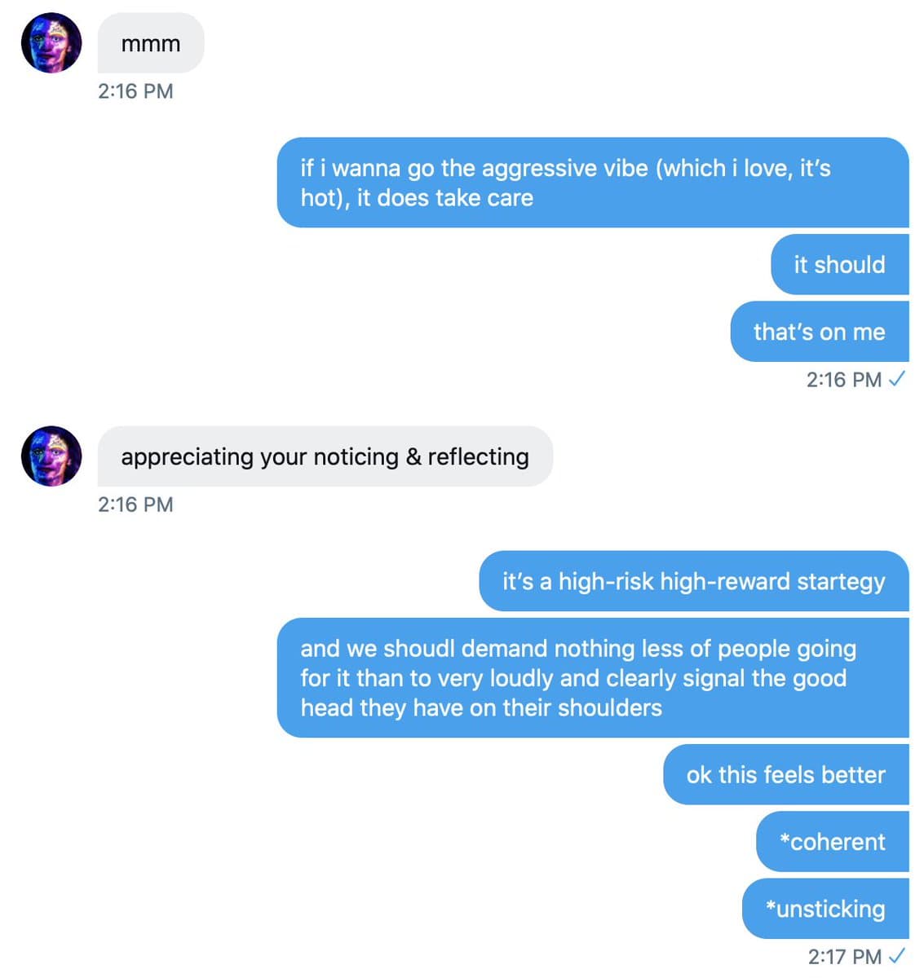This screenshot has height=978, width=924.
Task: Open the profile picture next to "appreciating your noticing"
Action: pos(51,456)
